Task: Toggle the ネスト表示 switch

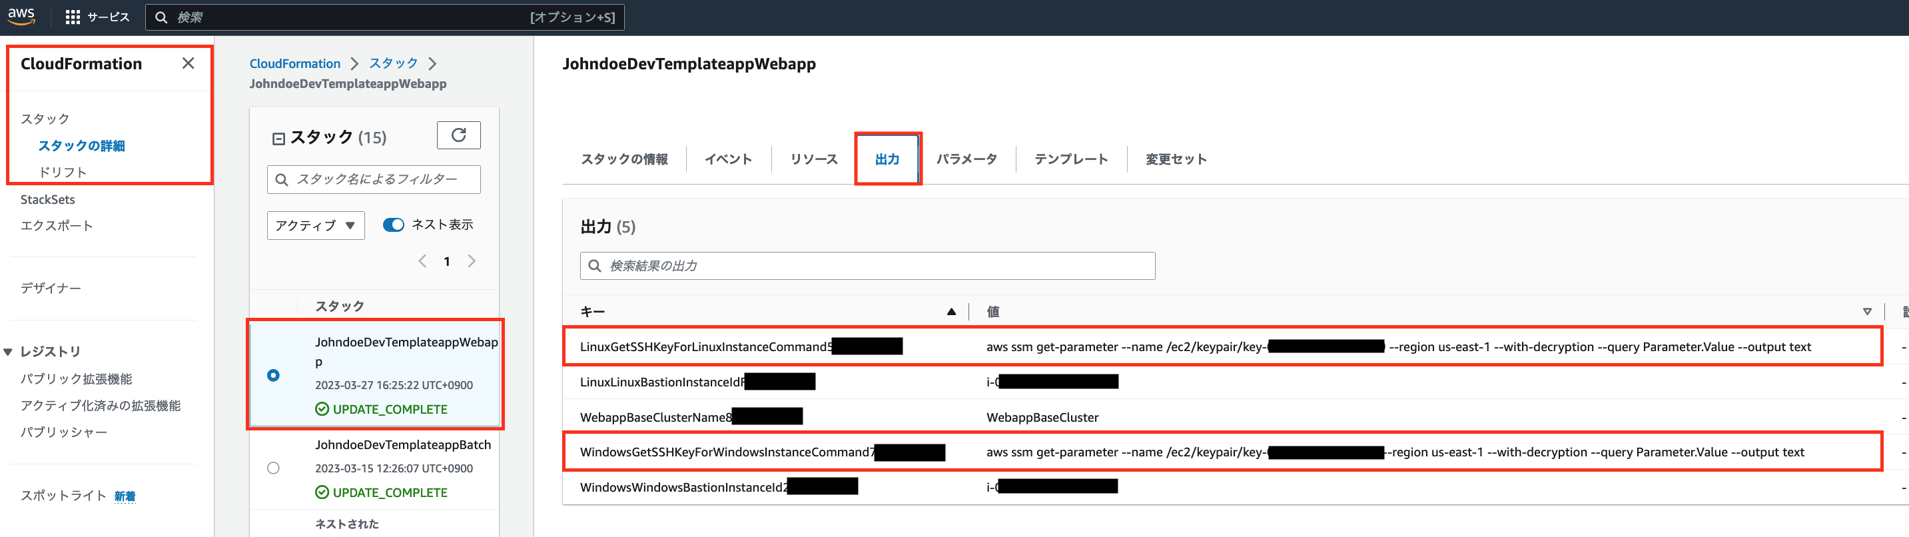Action: [x=393, y=225]
